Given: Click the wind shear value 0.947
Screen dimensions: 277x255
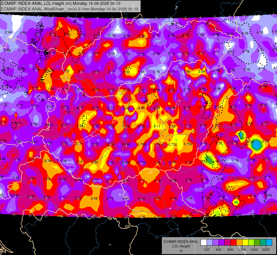Looking at the screenshot, I should click(15, 196).
